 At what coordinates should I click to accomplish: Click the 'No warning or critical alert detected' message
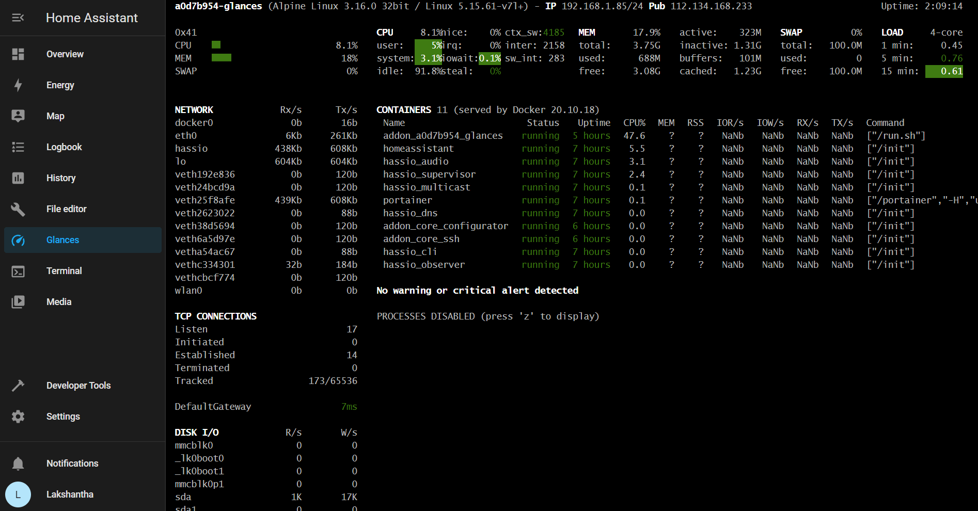click(478, 291)
